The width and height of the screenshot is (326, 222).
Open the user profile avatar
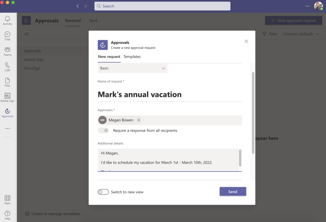coord(318,6)
